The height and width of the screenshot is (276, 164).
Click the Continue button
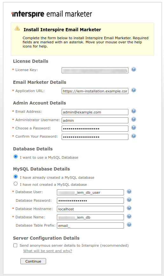click(x=33, y=261)
